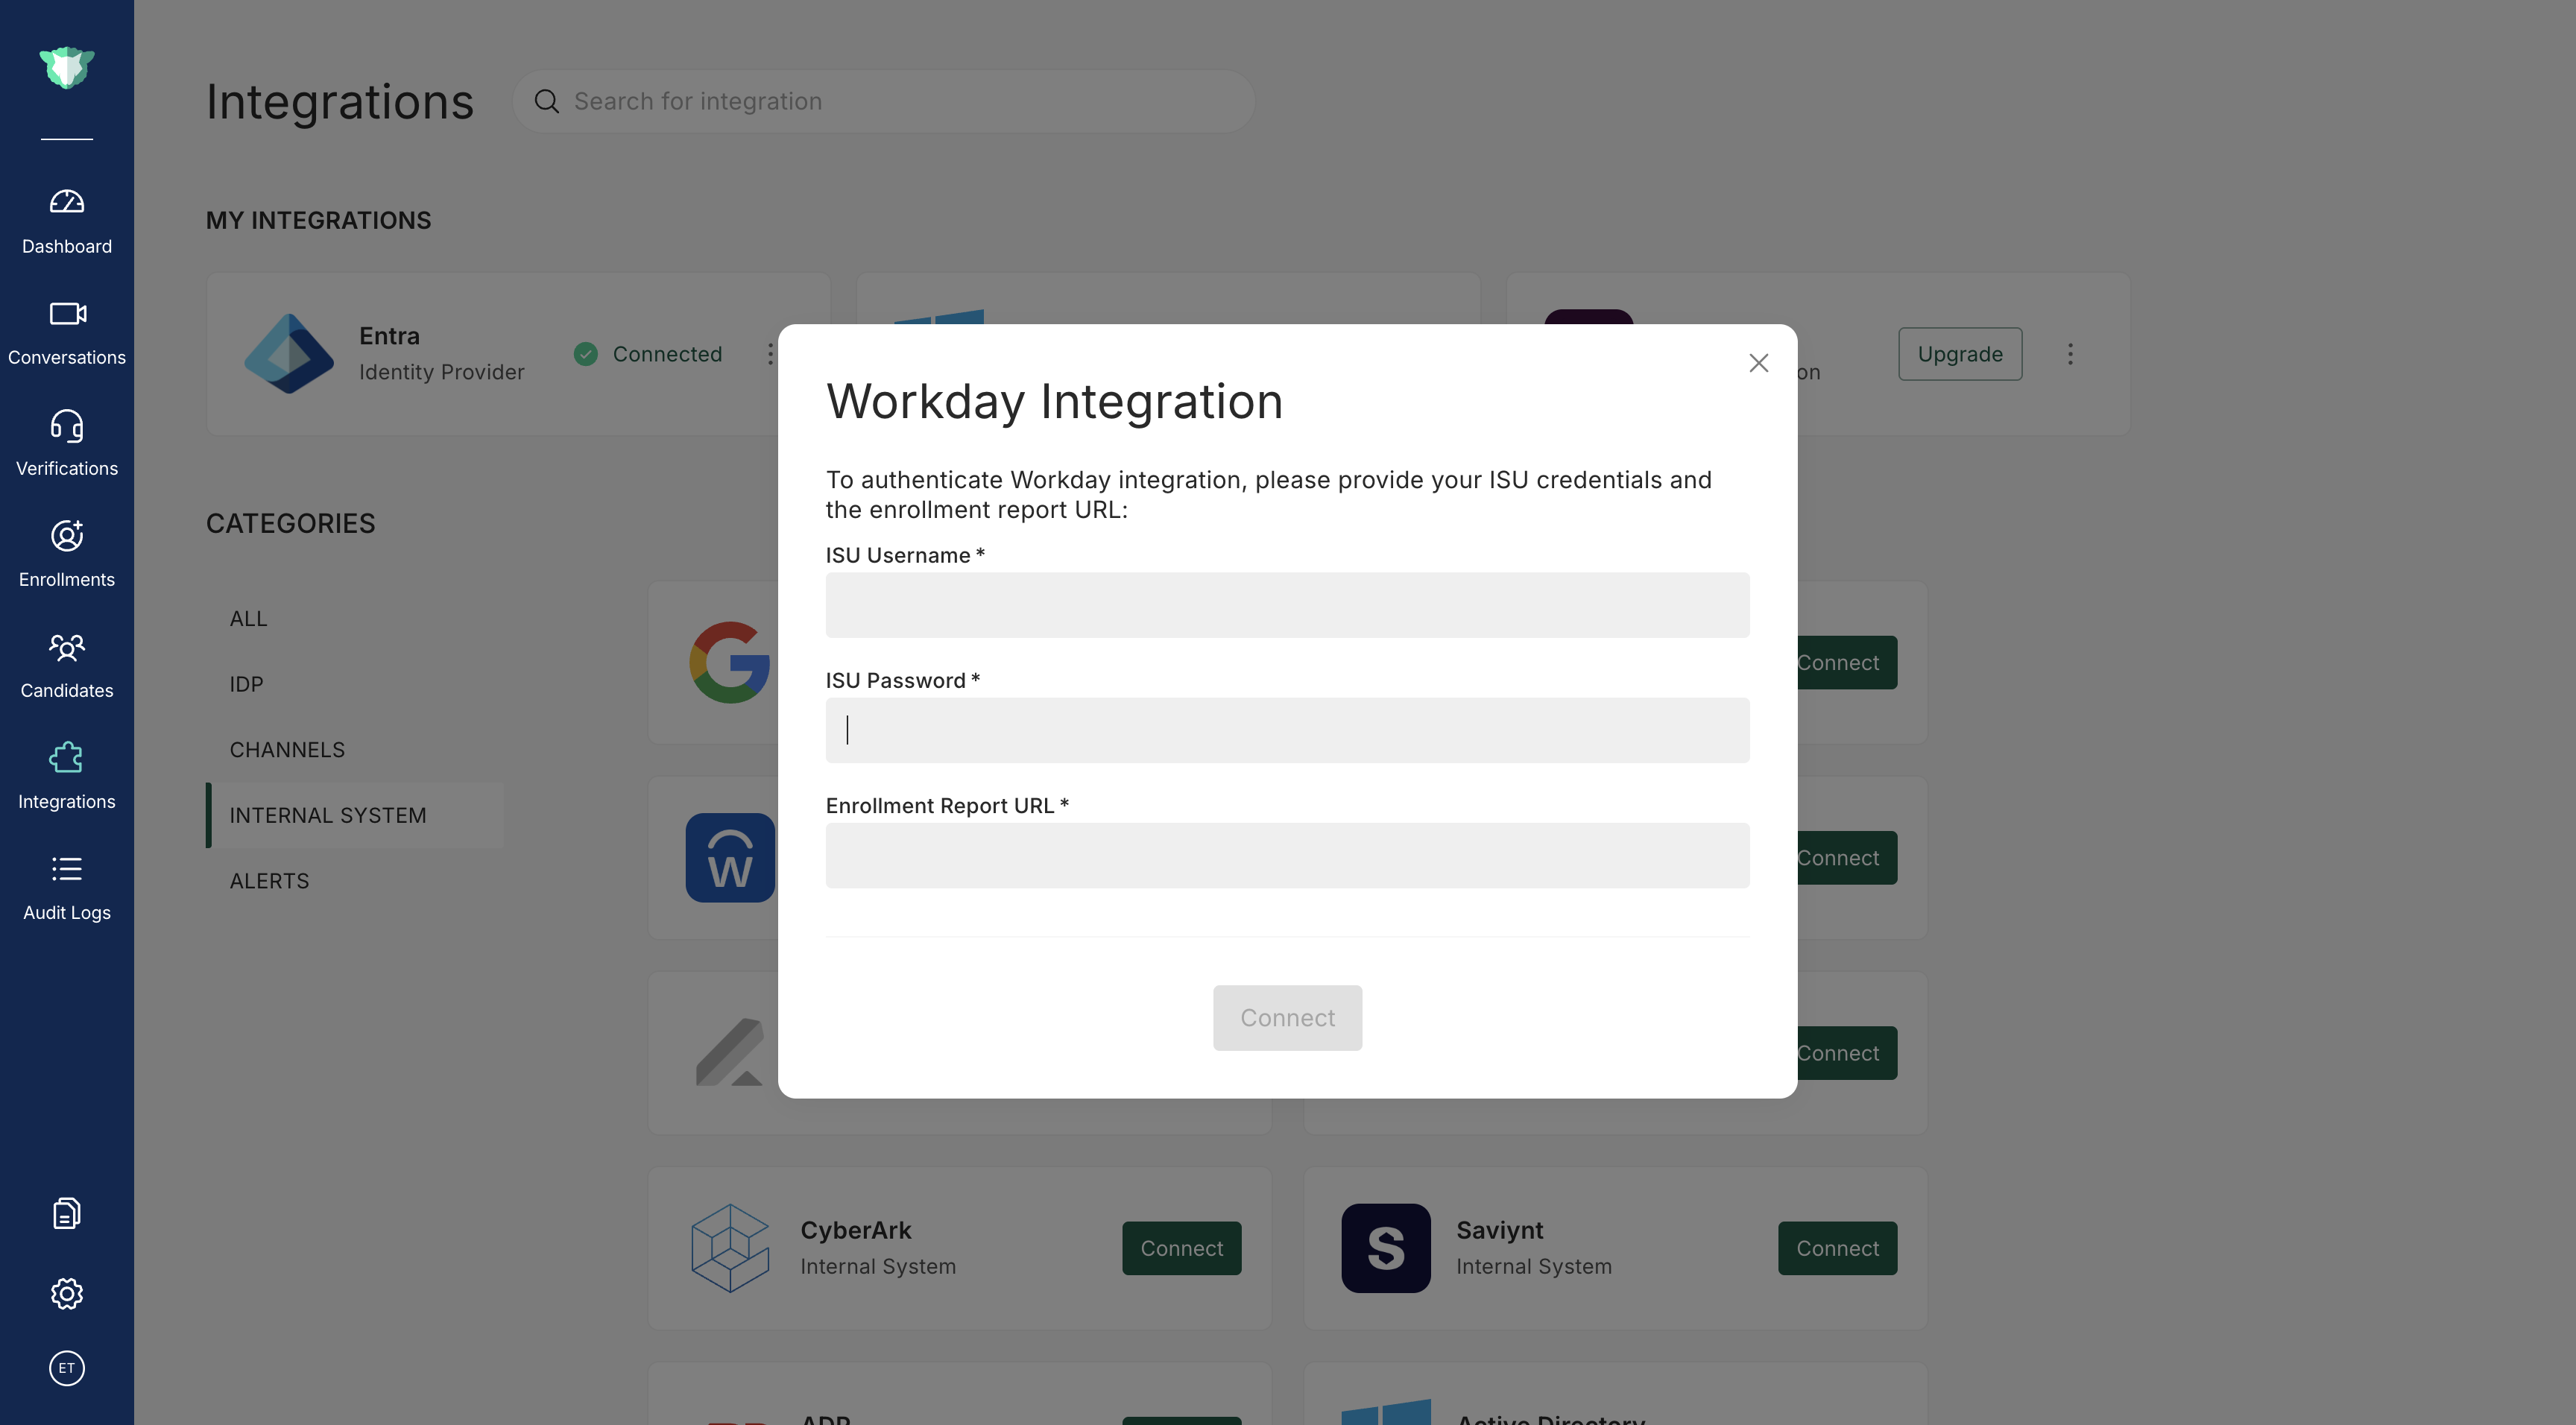The width and height of the screenshot is (2576, 1425).
Task: Click the Entra integration logo
Action: click(289, 353)
